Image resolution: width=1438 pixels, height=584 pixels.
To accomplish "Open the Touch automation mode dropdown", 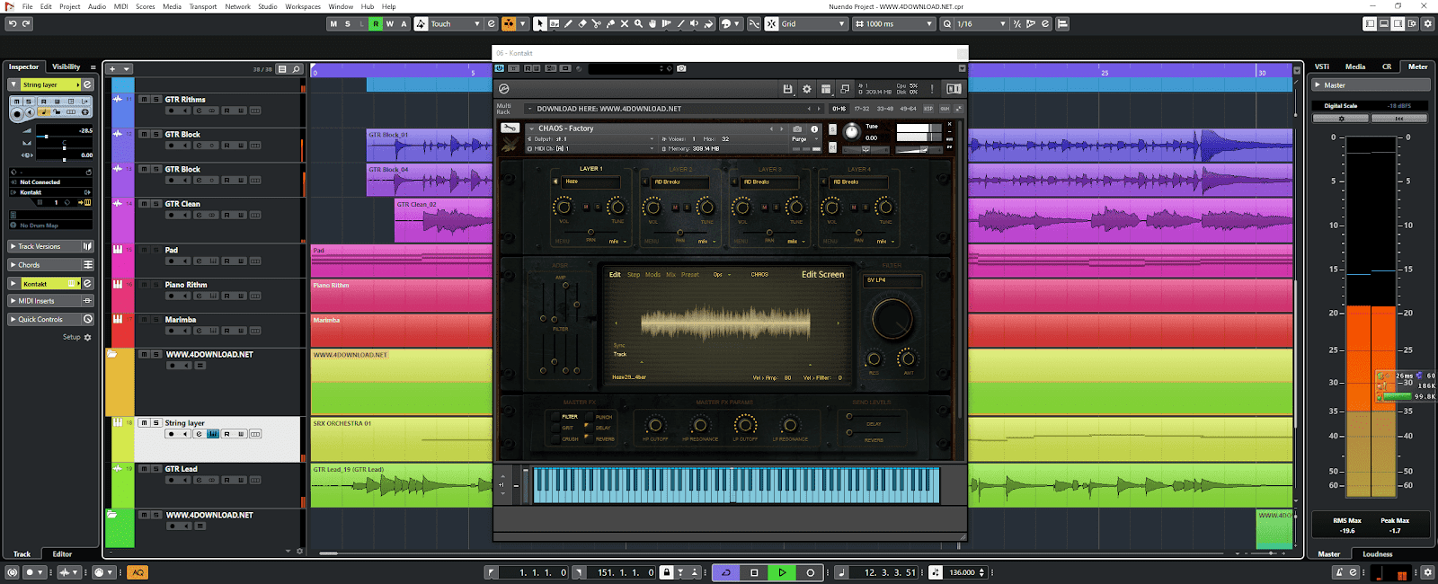I will [x=456, y=24].
